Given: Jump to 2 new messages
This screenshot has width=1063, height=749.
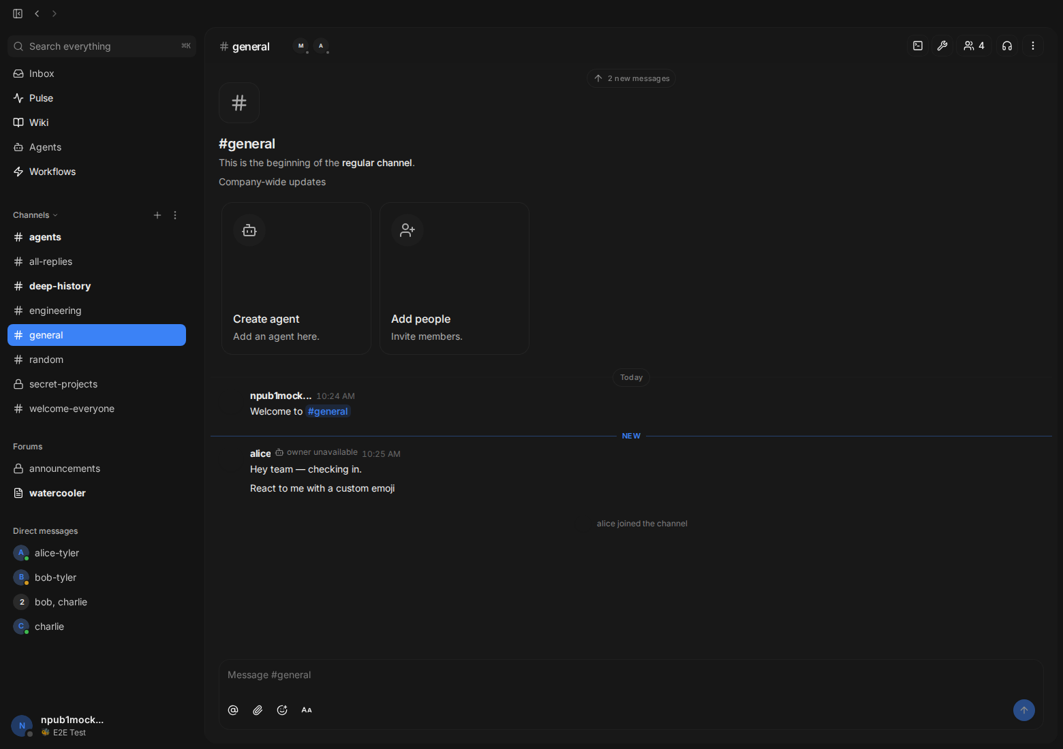Looking at the screenshot, I should coord(631,78).
